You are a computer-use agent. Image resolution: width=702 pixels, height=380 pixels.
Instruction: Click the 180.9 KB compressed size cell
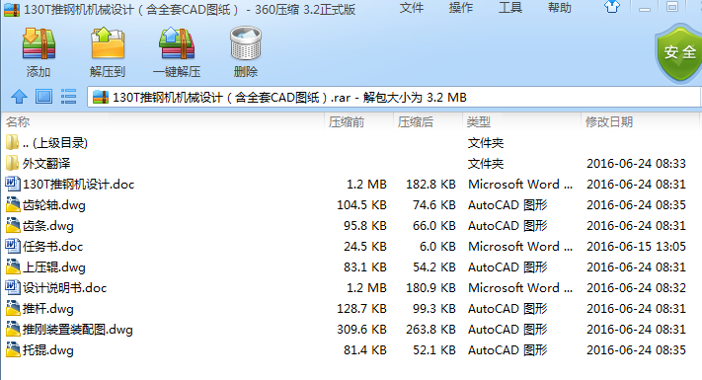coord(430,288)
